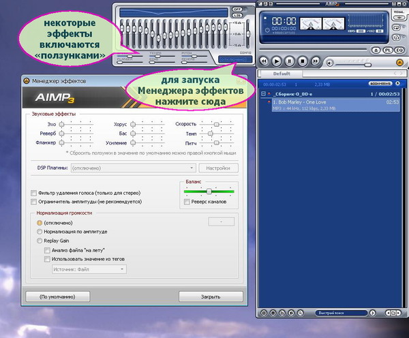Click the Фланжер slider in effects manager

76,142
